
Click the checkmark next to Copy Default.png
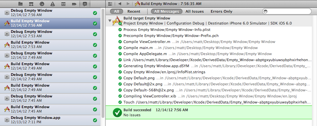pyautogui.click(x=120, y=78)
